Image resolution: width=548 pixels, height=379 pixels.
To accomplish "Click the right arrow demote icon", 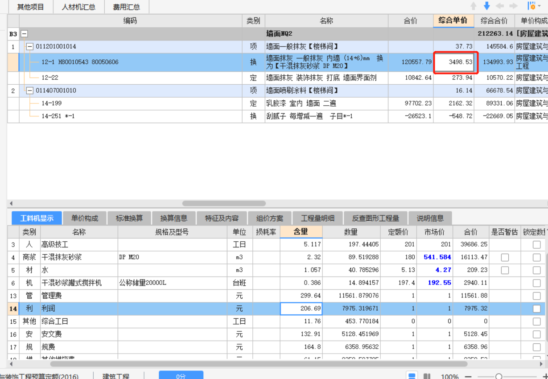I will pos(513,6).
